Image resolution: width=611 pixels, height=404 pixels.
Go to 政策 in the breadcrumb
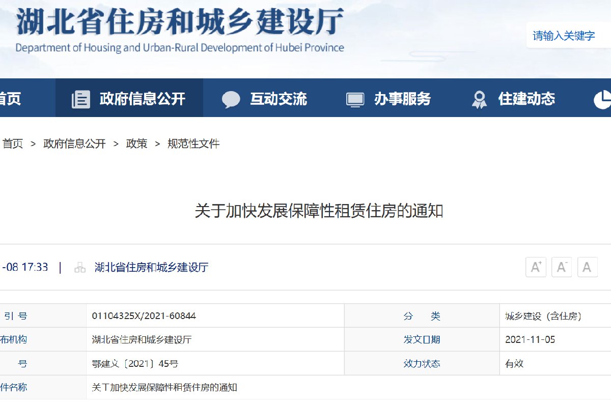click(x=136, y=144)
